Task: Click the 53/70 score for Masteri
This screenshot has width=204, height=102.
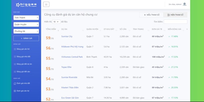Action: 50,89
